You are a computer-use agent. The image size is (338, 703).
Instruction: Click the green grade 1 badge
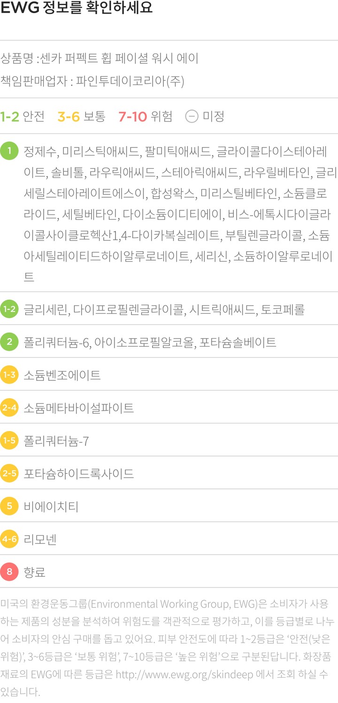click(9, 151)
